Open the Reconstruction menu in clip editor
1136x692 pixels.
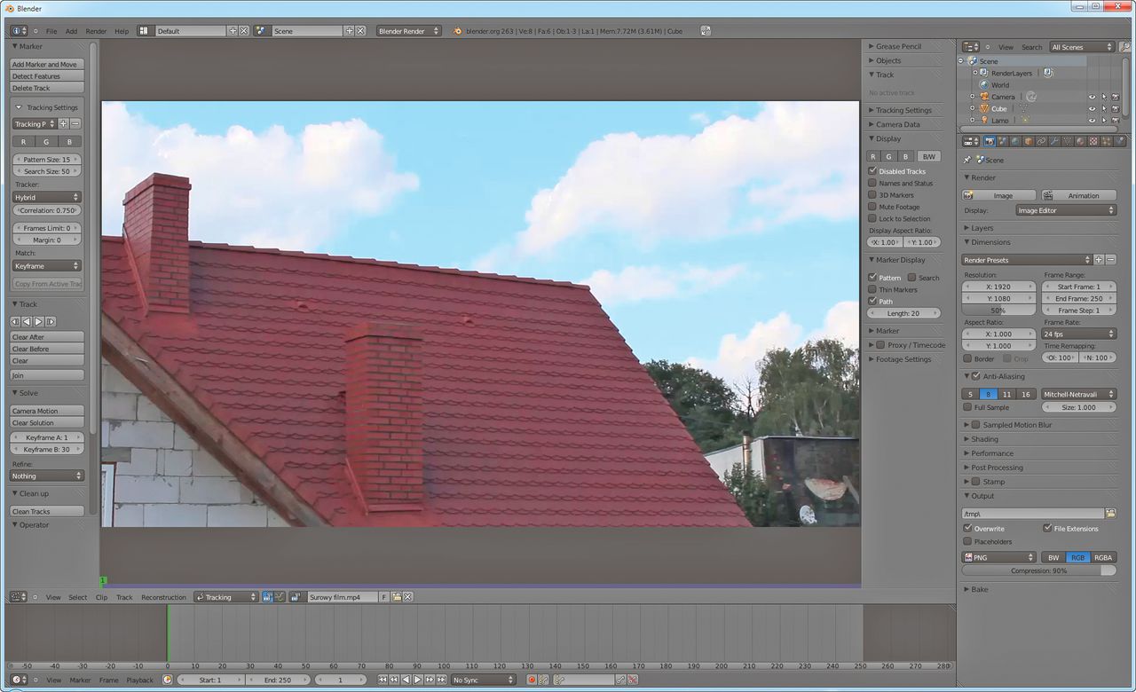point(163,597)
